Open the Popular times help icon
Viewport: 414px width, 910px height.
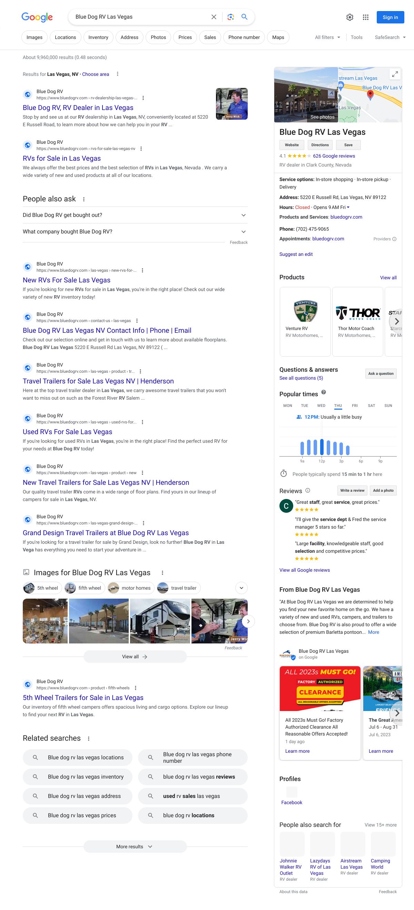(324, 392)
